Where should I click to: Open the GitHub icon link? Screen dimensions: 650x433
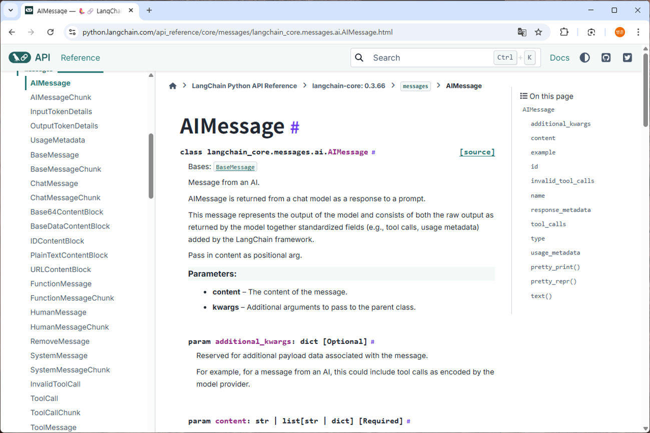tap(606, 57)
